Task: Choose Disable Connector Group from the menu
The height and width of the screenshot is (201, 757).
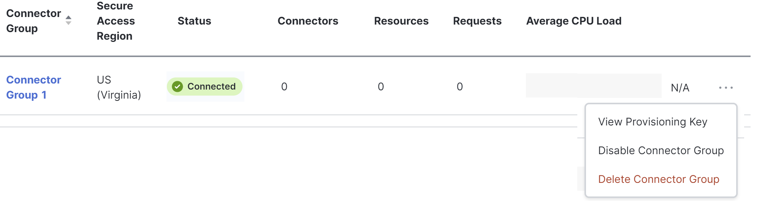Action: click(661, 150)
